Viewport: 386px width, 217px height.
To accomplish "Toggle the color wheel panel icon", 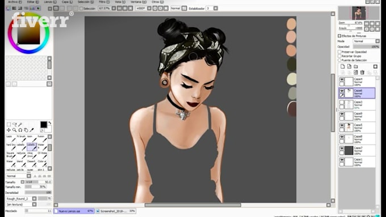I will 9,8.
